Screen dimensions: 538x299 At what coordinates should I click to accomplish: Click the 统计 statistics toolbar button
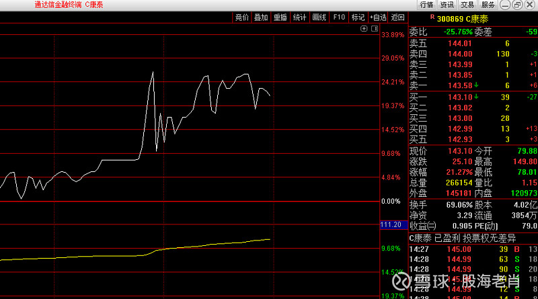click(x=299, y=17)
